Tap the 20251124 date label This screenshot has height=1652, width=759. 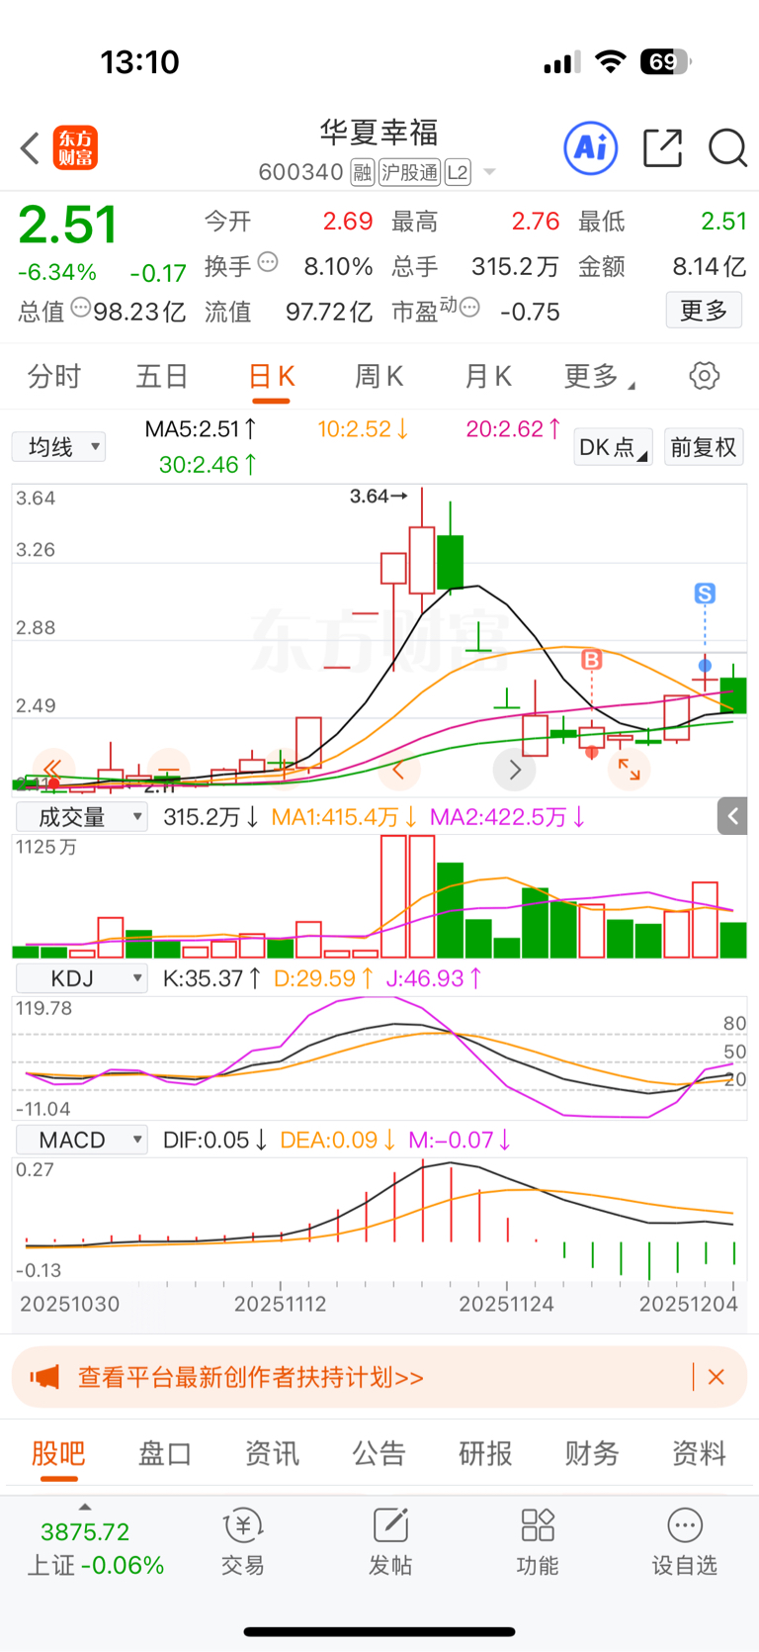click(x=506, y=1304)
